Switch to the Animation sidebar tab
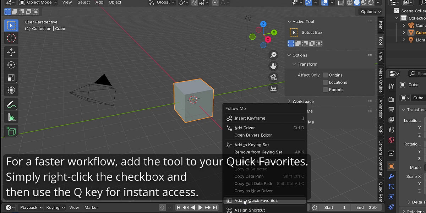 pyautogui.click(x=381, y=109)
